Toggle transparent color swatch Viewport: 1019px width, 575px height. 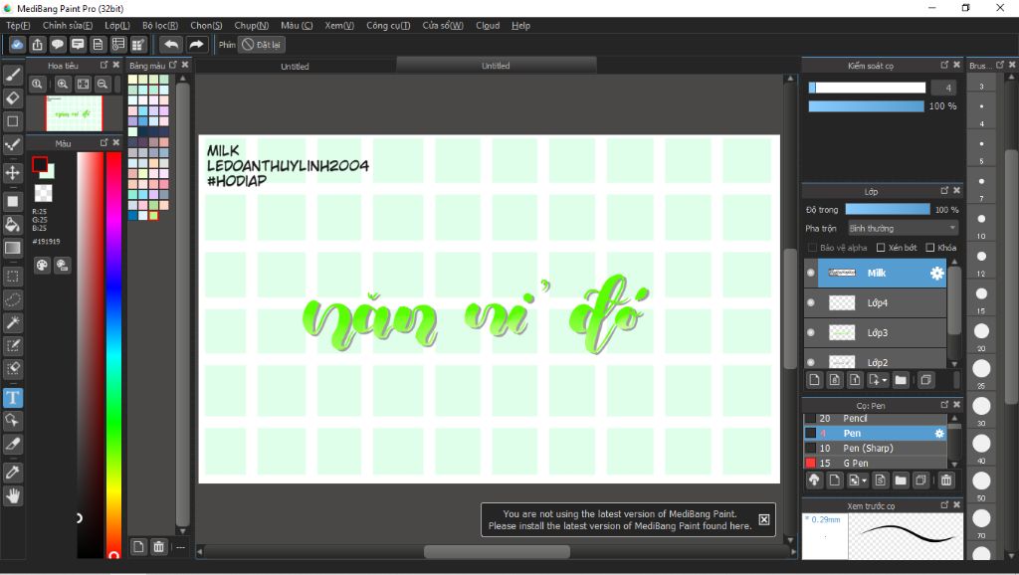coord(43,193)
